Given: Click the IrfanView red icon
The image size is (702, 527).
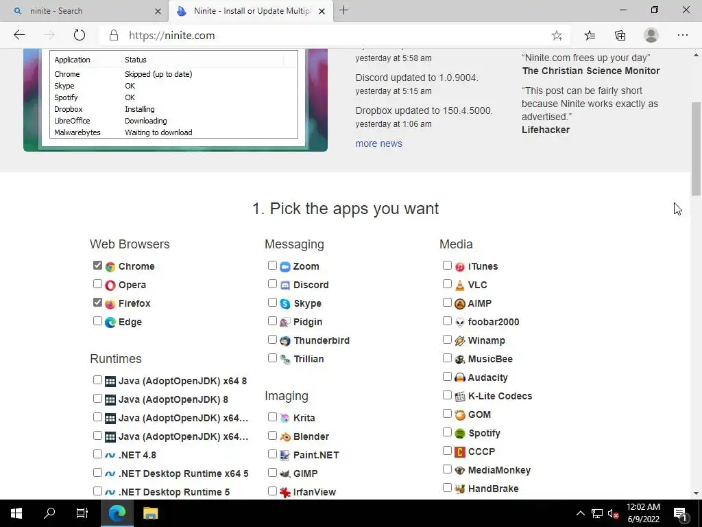Looking at the screenshot, I should 285,492.
